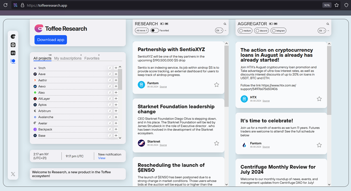351x191 pixels.
Task: Show info for the Aevo project
Action: [110, 86]
